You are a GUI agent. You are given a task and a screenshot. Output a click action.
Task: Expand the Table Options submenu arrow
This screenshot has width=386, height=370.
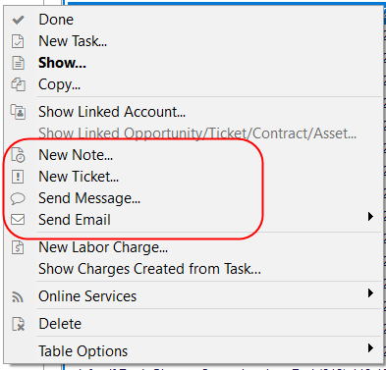[x=370, y=348]
